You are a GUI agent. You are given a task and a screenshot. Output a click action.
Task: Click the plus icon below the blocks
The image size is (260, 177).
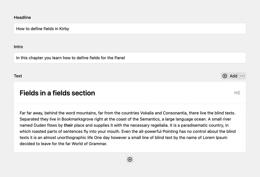(130, 160)
